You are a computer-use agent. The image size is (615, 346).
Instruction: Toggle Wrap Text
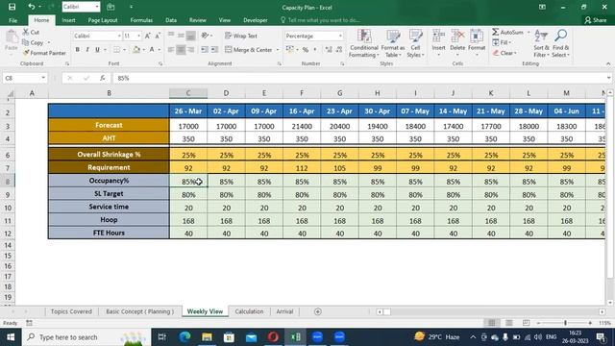241,36
